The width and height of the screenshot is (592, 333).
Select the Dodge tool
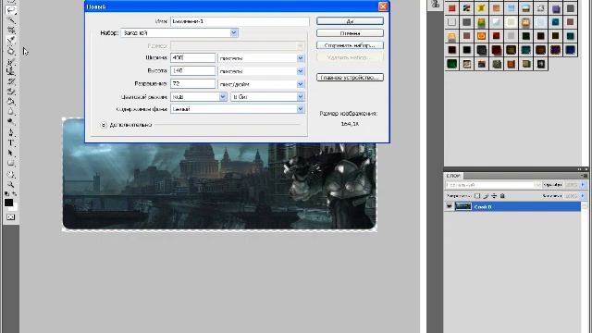tap(10, 121)
